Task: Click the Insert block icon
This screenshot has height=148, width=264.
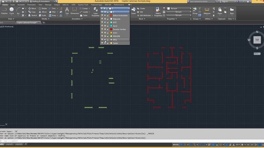Action: pos(134,11)
